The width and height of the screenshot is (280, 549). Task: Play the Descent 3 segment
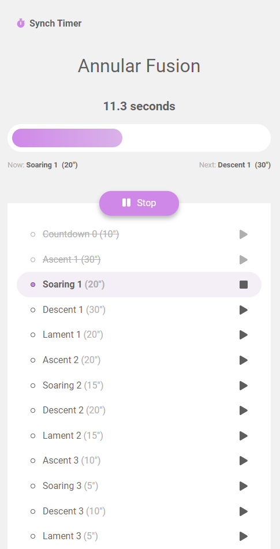coord(244,511)
